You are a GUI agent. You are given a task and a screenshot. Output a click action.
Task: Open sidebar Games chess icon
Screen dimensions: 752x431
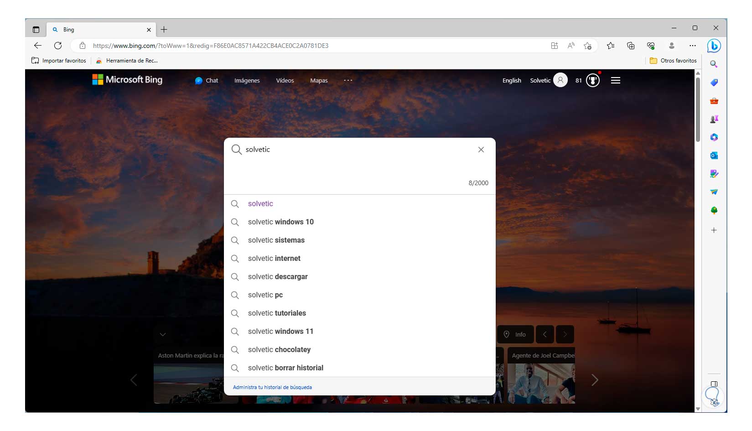pos(714,119)
